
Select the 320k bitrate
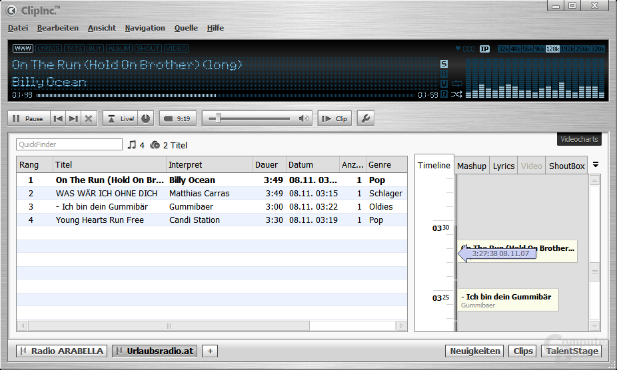tap(598, 49)
